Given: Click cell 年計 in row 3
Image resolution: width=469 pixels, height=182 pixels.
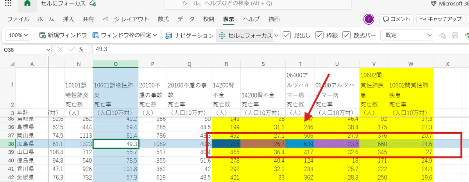Looking at the screenshot, I should [x=32, y=112].
